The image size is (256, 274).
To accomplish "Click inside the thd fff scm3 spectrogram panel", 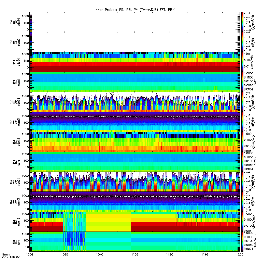I will pos(134,122).
